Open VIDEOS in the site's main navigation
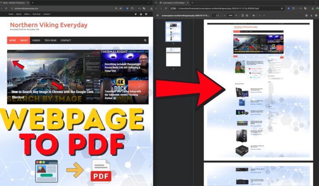 [x=36, y=40]
